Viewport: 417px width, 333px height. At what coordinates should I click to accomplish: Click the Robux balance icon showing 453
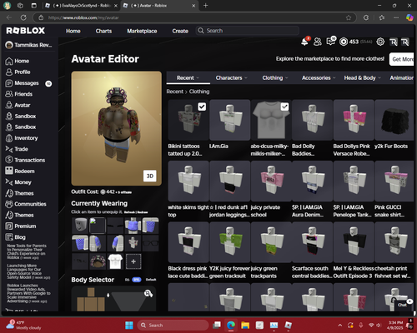[x=344, y=42]
